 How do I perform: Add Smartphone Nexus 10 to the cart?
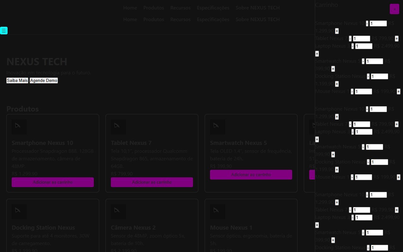pyautogui.click(x=53, y=182)
